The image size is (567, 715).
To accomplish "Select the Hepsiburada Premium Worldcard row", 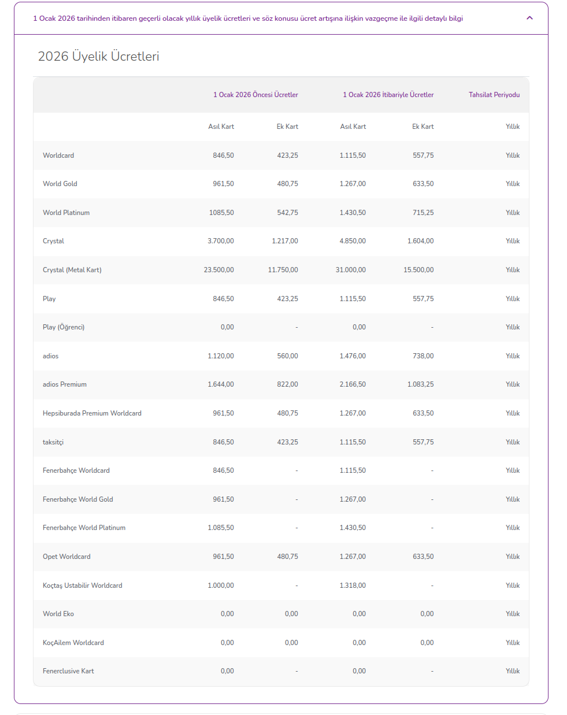I will pos(281,413).
